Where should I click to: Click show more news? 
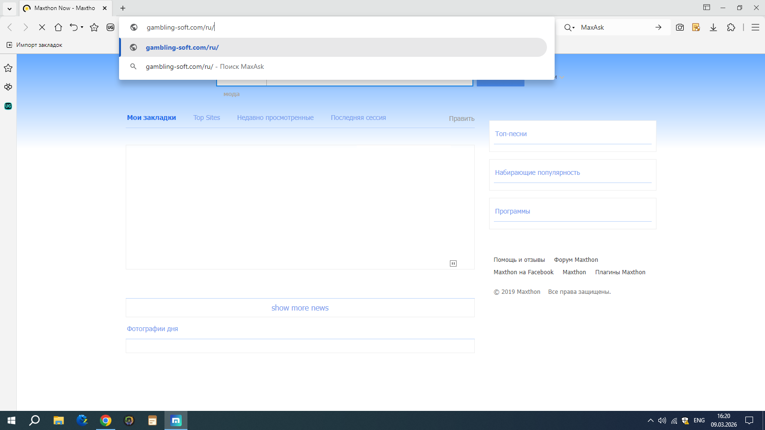click(300, 308)
